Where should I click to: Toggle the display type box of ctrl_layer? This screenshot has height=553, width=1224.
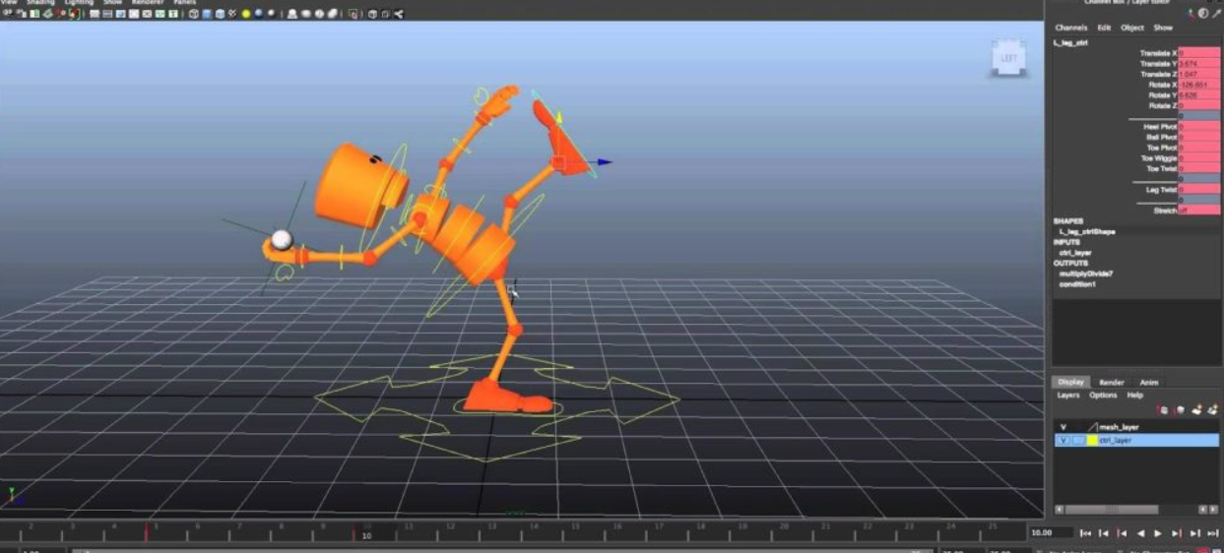(x=1077, y=441)
